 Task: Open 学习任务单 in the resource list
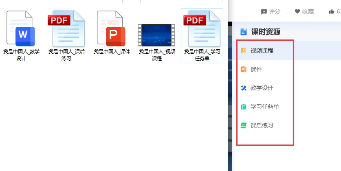(x=265, y=107)
